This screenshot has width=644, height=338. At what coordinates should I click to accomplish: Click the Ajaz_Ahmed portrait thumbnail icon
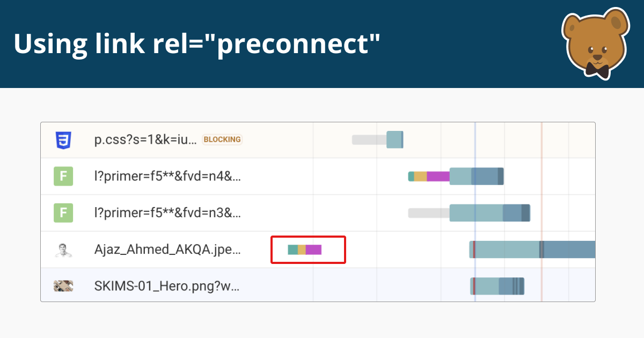pos(63,249)
